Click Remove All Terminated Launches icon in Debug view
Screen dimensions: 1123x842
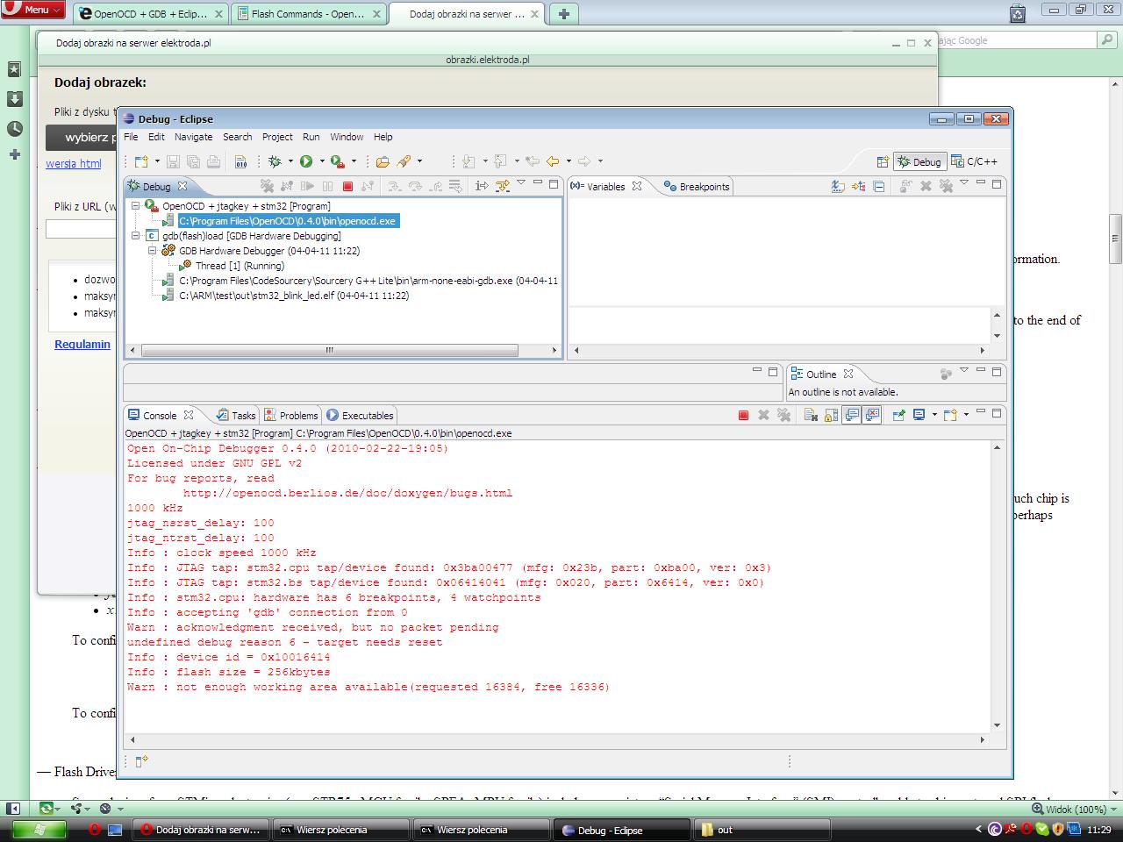tap(267, 186)
